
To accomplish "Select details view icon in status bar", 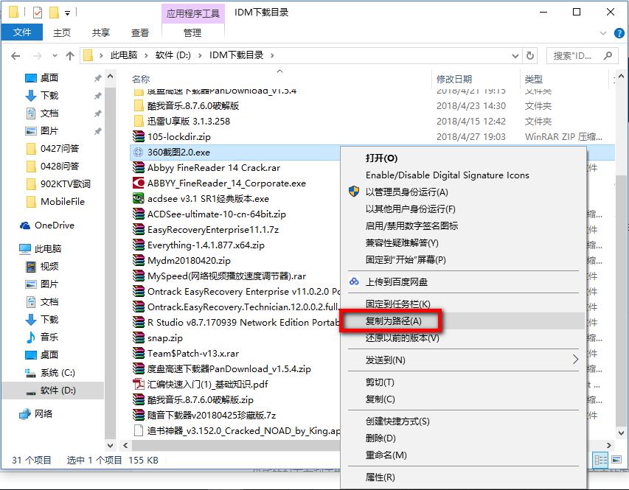I will (600, 460).
